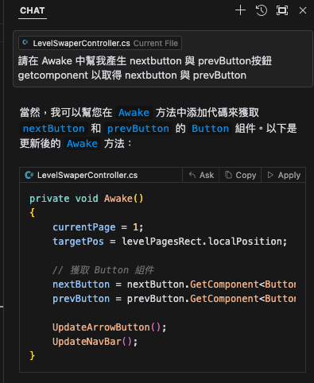Click the C# file icon in context chip
The image size is (314, 383).
point(25,42)
